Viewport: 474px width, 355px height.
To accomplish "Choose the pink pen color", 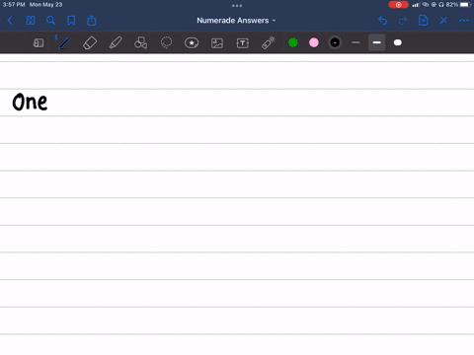I will (314, 42).
